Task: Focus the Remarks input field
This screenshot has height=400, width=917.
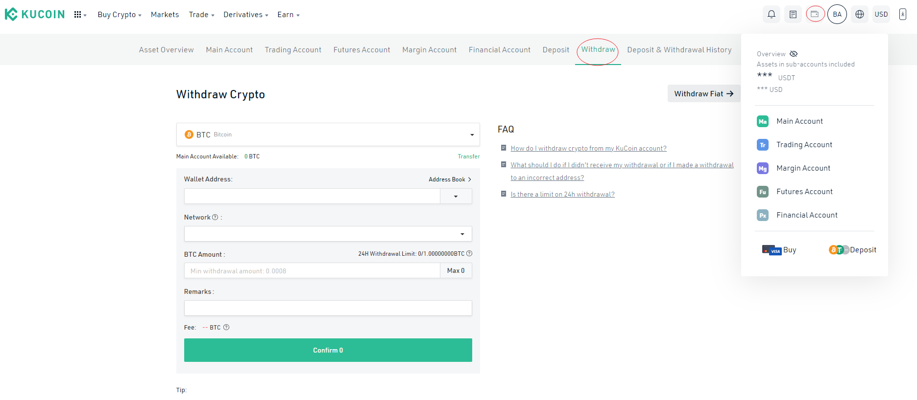Action: [x=328, y=308]
